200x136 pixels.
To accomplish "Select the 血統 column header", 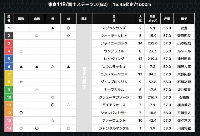I will [37, 19].
